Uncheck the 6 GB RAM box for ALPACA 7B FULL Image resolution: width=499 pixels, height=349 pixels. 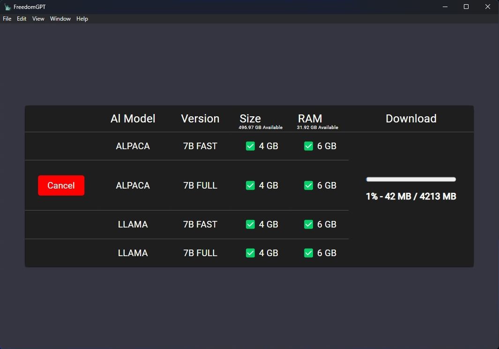click(x=308, y=185)
